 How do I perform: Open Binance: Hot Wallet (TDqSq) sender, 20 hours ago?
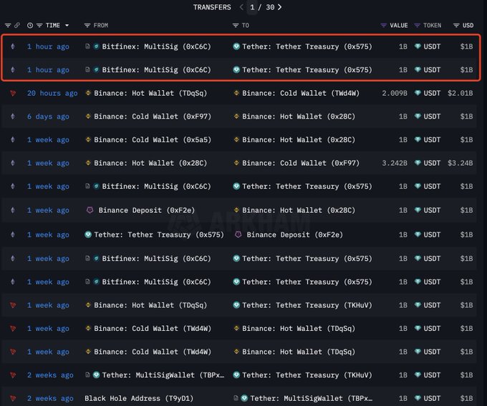(x=150, y=94)
